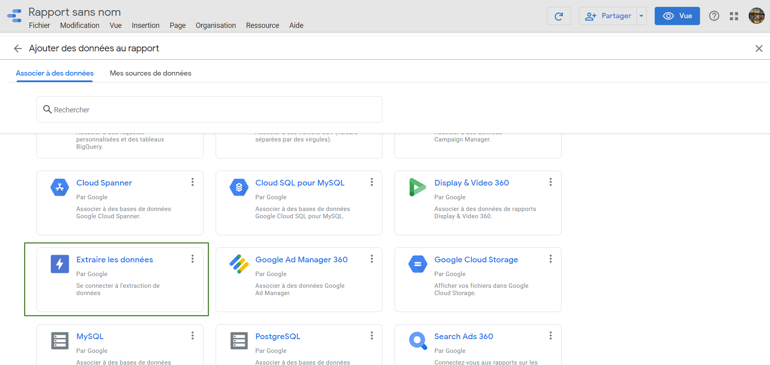
Task: Click the Display & Video 360 icon
Action: pos(418,188)
